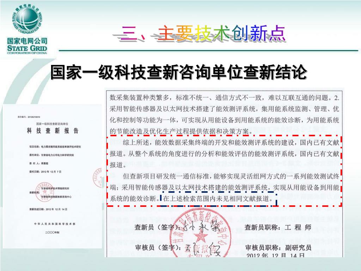Click date 2012年12月14日 below 审核员职称

(x=276, y=255)
